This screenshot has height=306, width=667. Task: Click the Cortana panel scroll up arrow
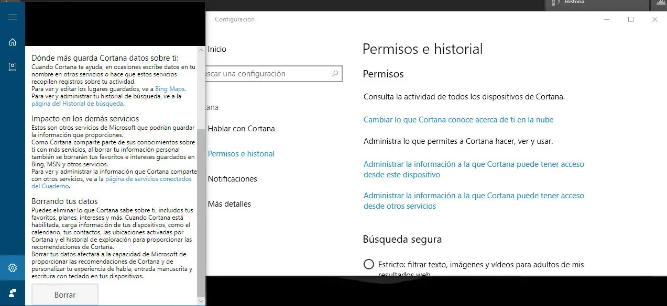pos(201,50)
